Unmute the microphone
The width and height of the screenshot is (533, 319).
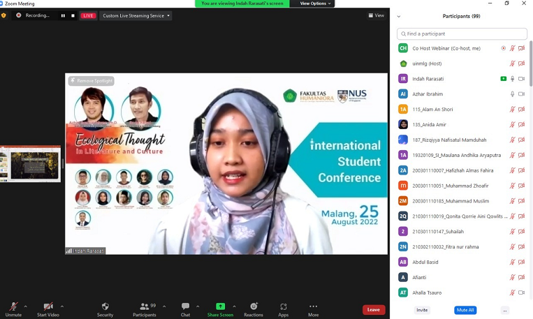[x=13, y=308]
